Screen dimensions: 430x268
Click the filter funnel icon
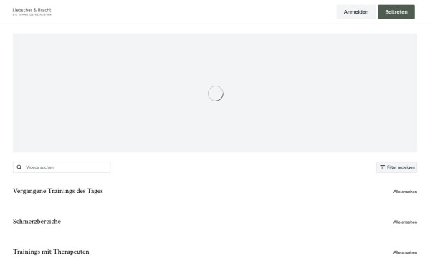(x=382, y=167)
